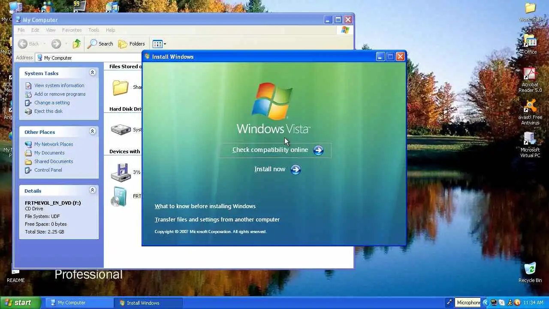This screenshot has width=549, height=309.
Task: Click the Back button in My Computer
Action: [29, 44]
